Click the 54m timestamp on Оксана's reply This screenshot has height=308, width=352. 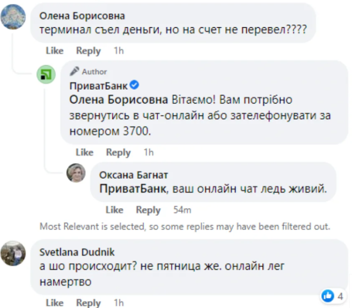[182, 210]
